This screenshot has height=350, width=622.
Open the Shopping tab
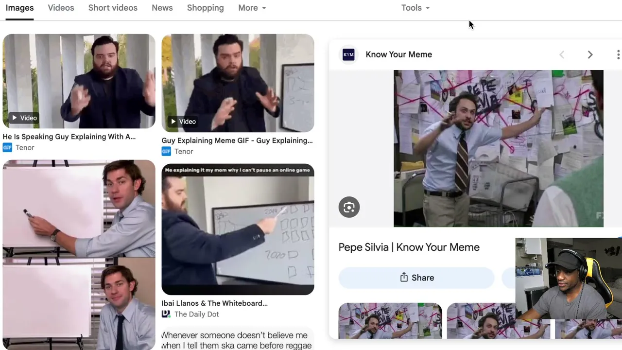(x=206, y=8)
